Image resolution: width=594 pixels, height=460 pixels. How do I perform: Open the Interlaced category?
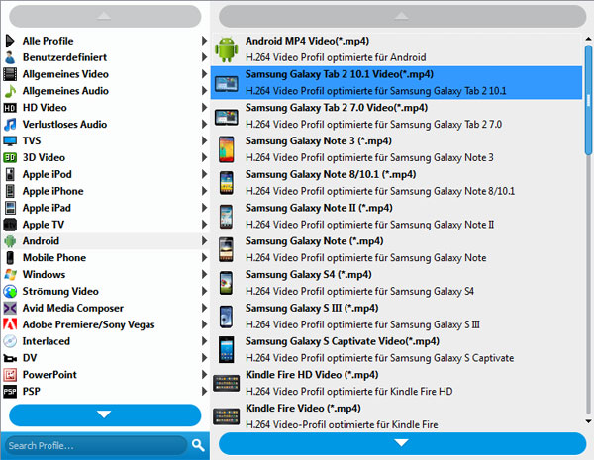click(105, 341)
